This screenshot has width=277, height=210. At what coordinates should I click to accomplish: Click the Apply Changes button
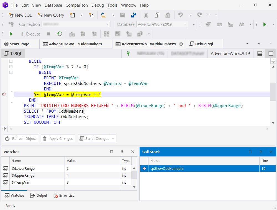58,138
